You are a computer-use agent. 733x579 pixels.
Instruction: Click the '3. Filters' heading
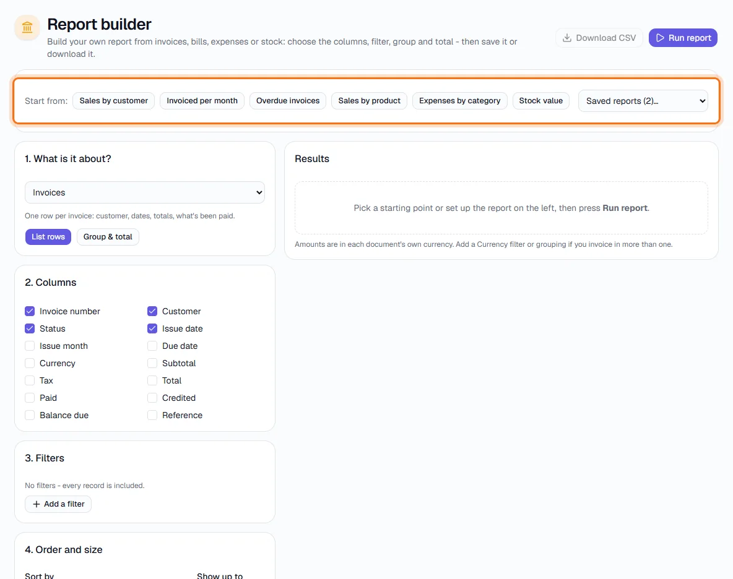tap(45, 458)
